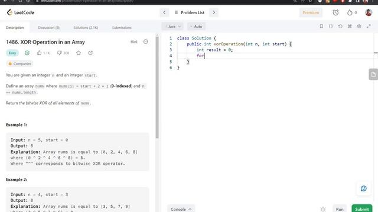Open editor settings gear icon
The width and height of the screenshot is (378, 212).
(x=359, y=26)
